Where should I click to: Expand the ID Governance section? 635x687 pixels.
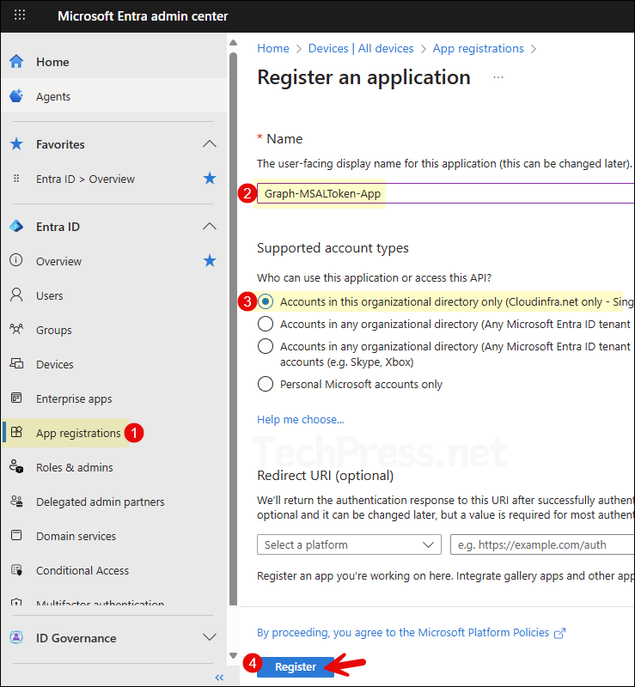click(209, 638)
